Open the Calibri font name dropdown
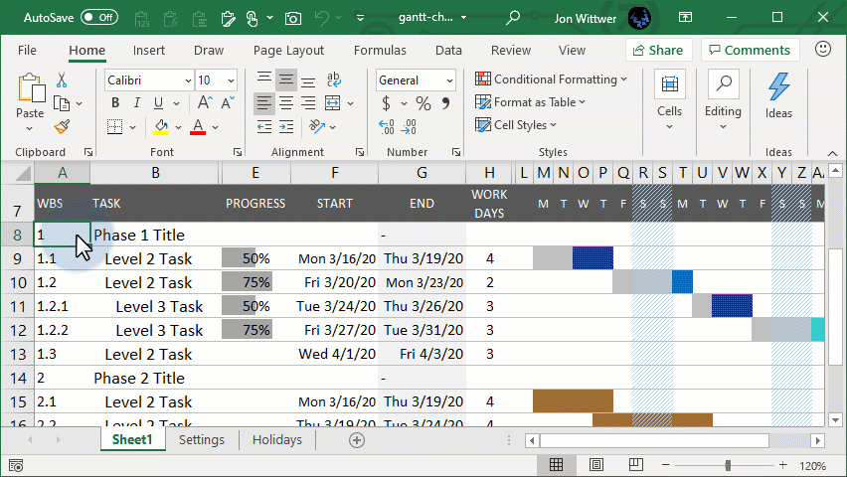Viewport: 847px width, 477px height. pyautogui.click(x=188, y=80)
